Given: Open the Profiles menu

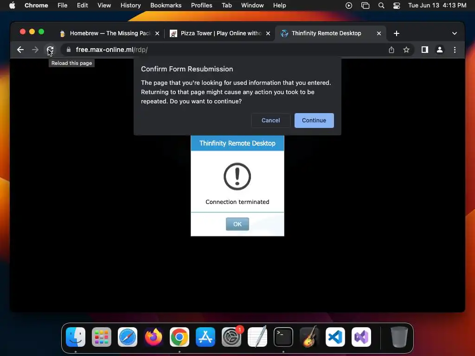Looking at the screenshot, I should (201, 6).
